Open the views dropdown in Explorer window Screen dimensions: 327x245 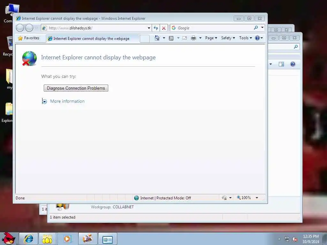(x=270, y=64)
